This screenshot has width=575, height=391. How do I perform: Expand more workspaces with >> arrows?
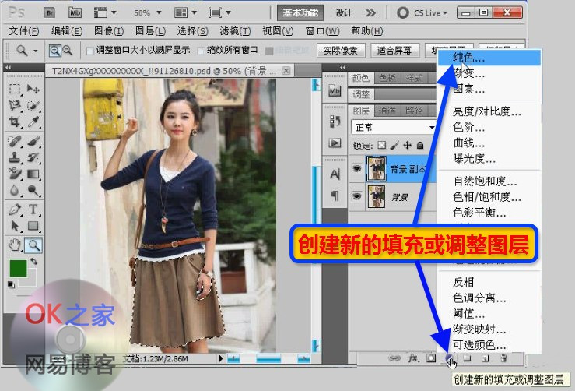pyautogui.click(x=370, y=12)
